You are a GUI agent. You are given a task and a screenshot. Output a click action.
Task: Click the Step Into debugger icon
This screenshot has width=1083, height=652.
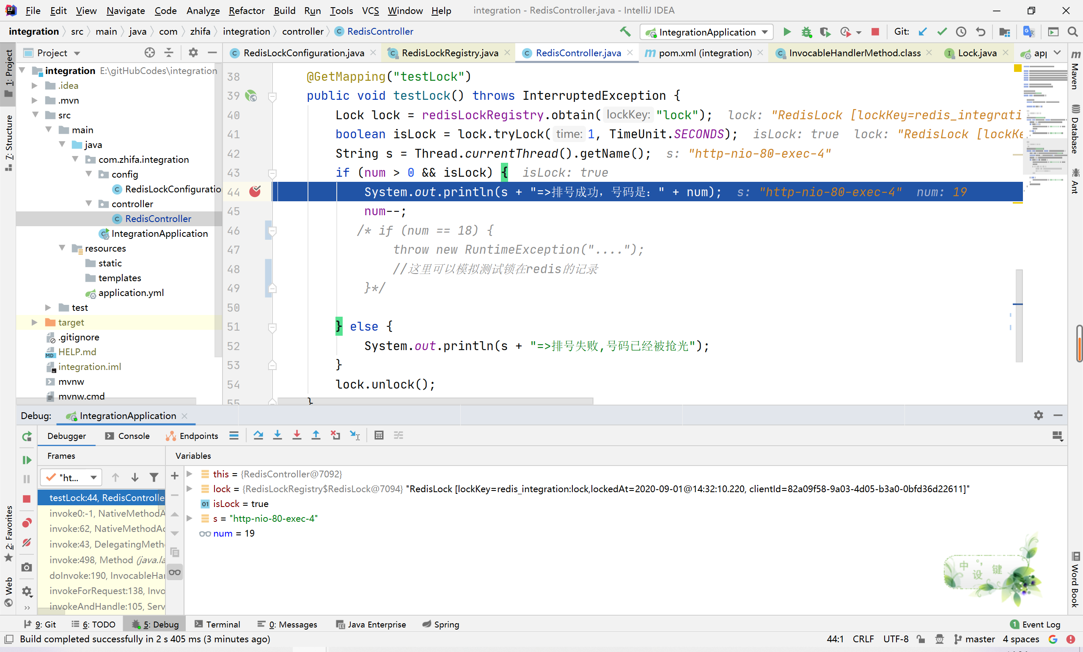(278, 436)
